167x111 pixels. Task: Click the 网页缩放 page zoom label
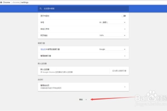click(x=44, y=35)
